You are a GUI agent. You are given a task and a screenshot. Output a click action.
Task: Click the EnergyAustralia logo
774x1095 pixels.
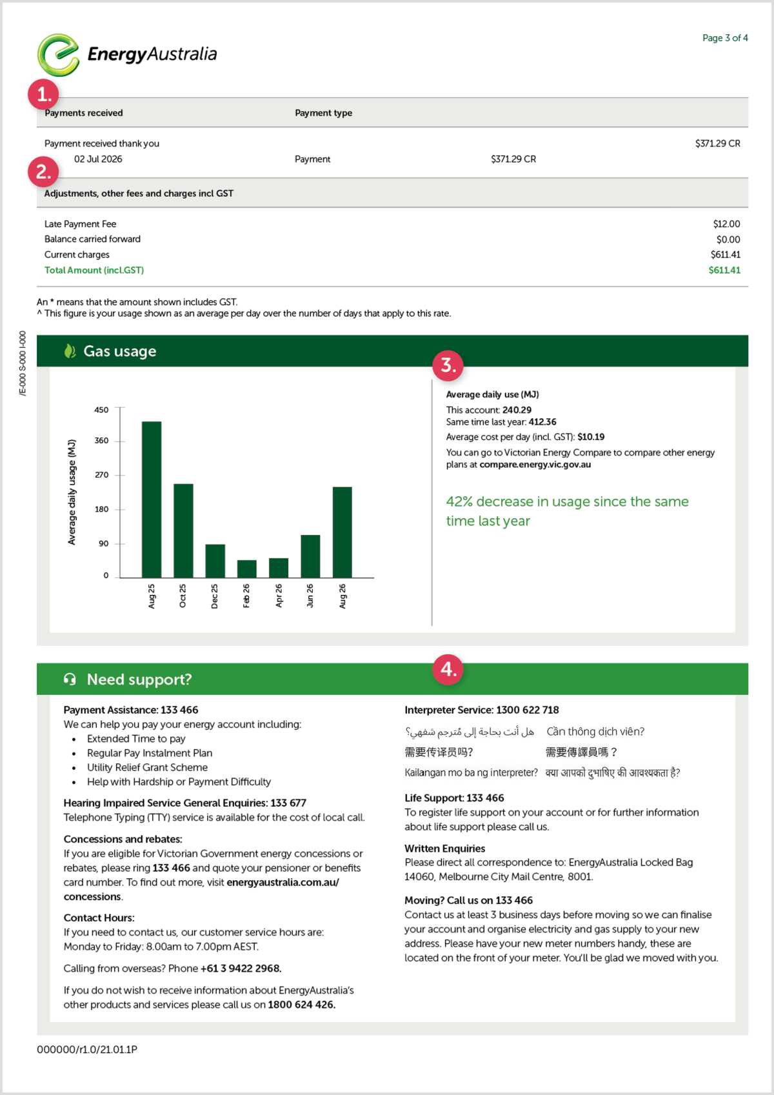[x=127, y=55]
